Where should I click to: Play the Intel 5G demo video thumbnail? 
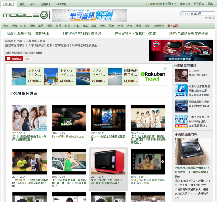108,118
